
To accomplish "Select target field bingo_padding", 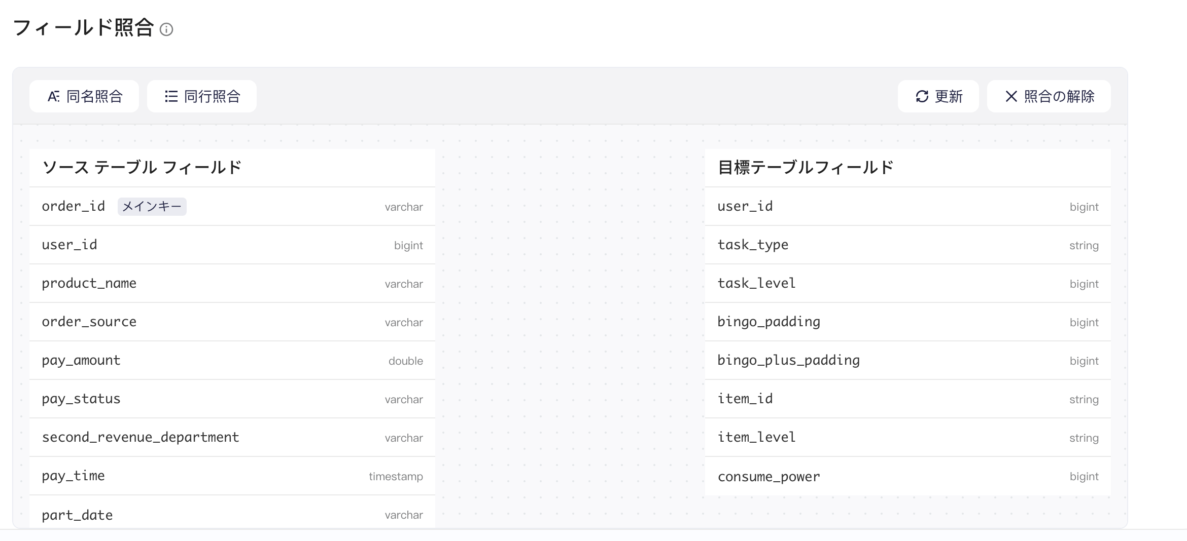I will tap(908, 322).
